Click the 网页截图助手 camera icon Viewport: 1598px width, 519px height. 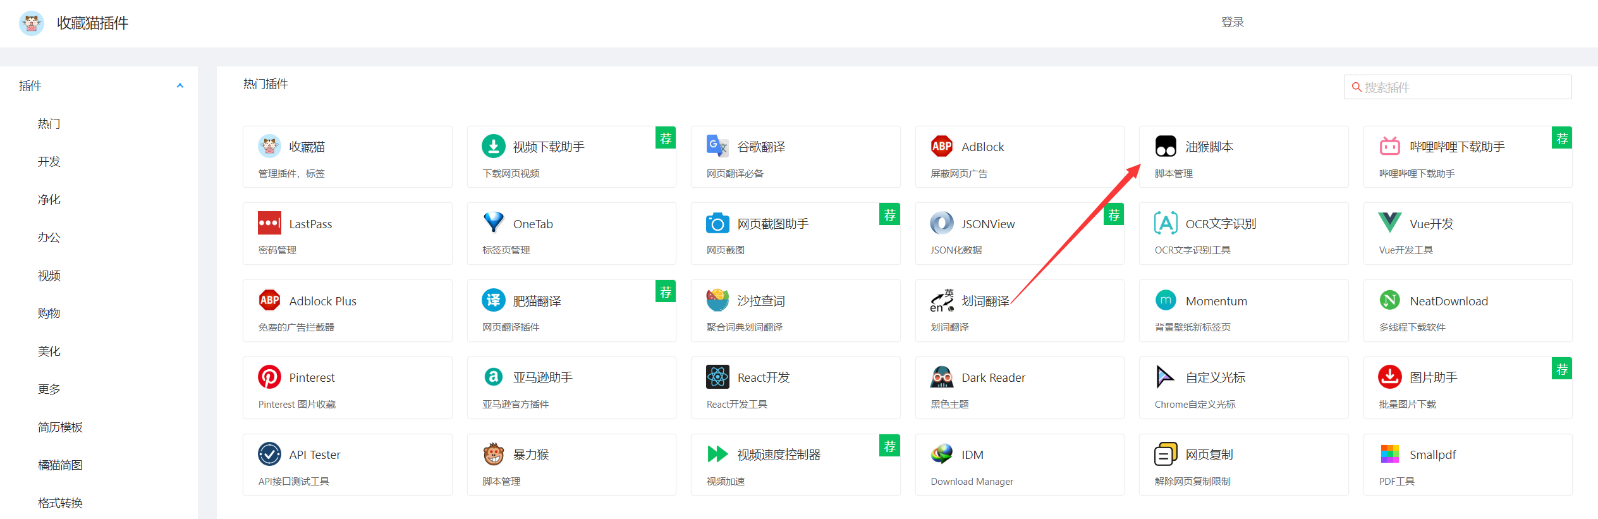click(x=717, y=223)
